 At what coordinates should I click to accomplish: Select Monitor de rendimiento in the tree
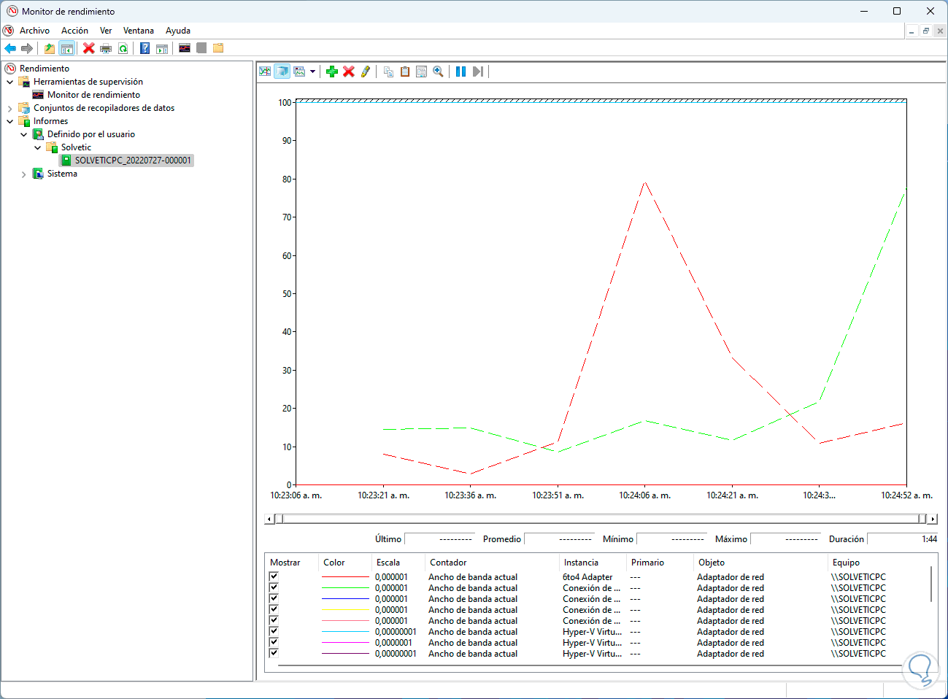tap(93, 95)
